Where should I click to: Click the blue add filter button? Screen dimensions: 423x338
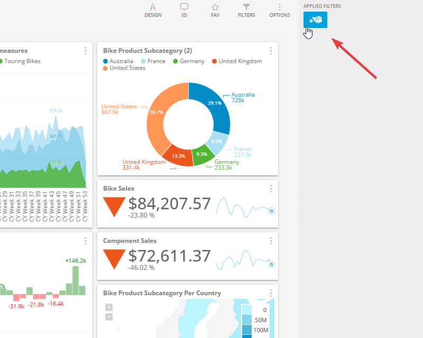point(315,20)
